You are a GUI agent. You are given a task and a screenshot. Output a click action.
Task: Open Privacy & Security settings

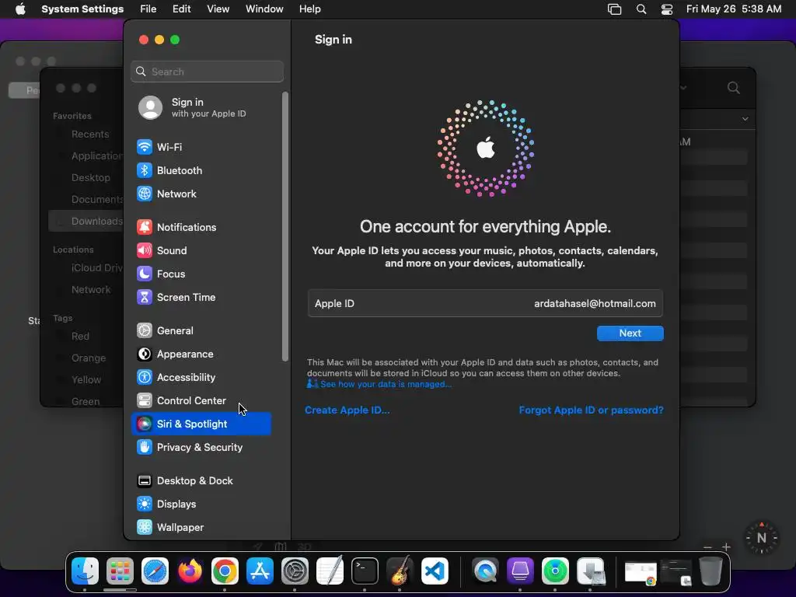point(201,448)
